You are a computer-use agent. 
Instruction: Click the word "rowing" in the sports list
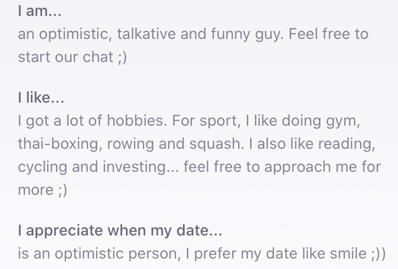[130, 144]
